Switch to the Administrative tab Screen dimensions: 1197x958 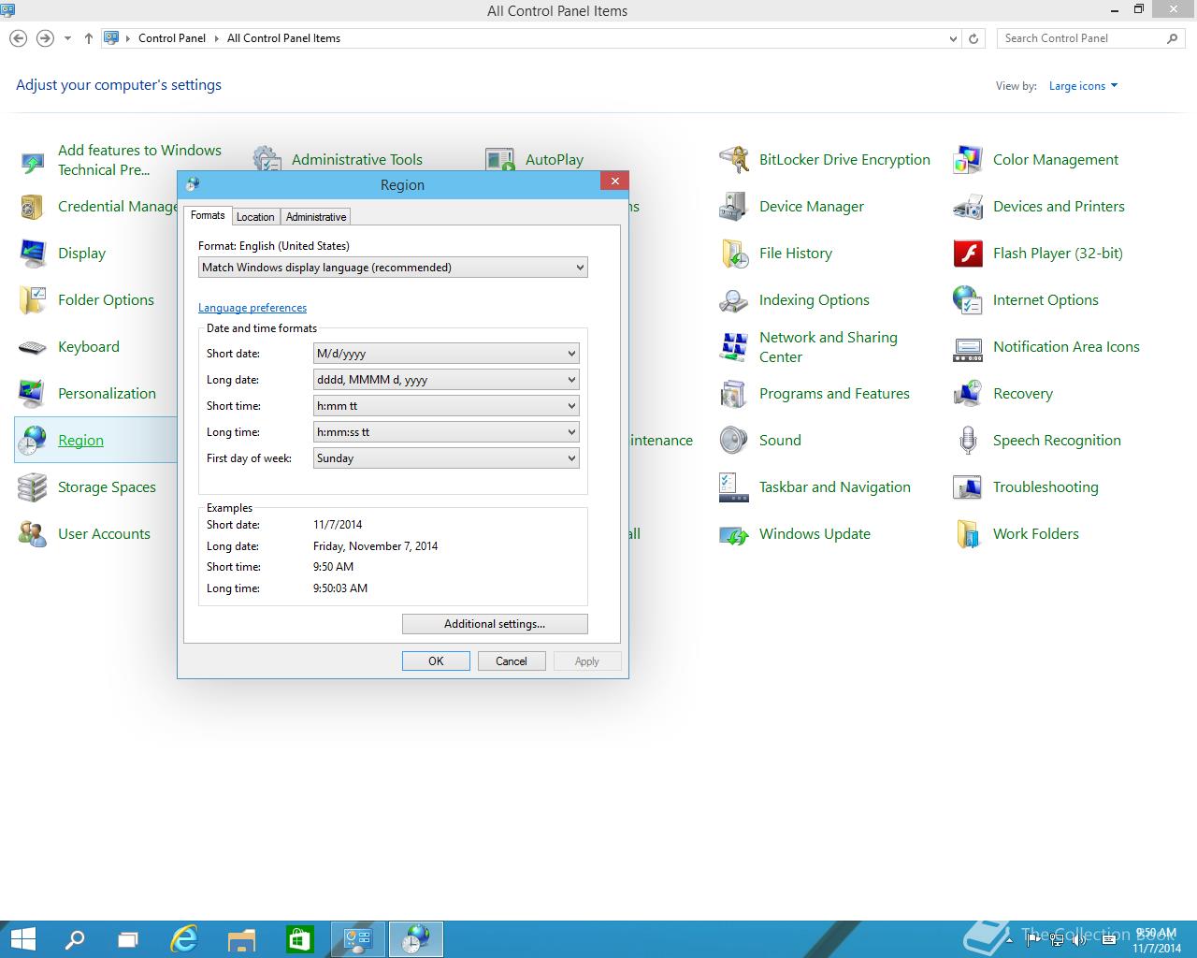tap(316, 217)
